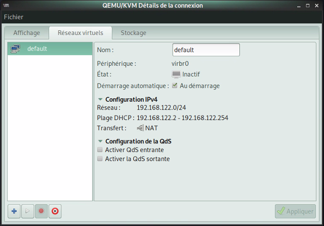Click the Appliquer button

[x=295, y=211]
